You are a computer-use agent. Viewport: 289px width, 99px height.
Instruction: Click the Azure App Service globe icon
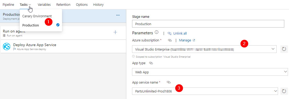point(7,46)
